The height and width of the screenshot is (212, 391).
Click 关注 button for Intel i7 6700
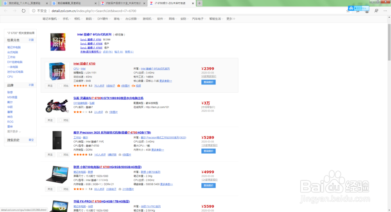pos(50,86)
